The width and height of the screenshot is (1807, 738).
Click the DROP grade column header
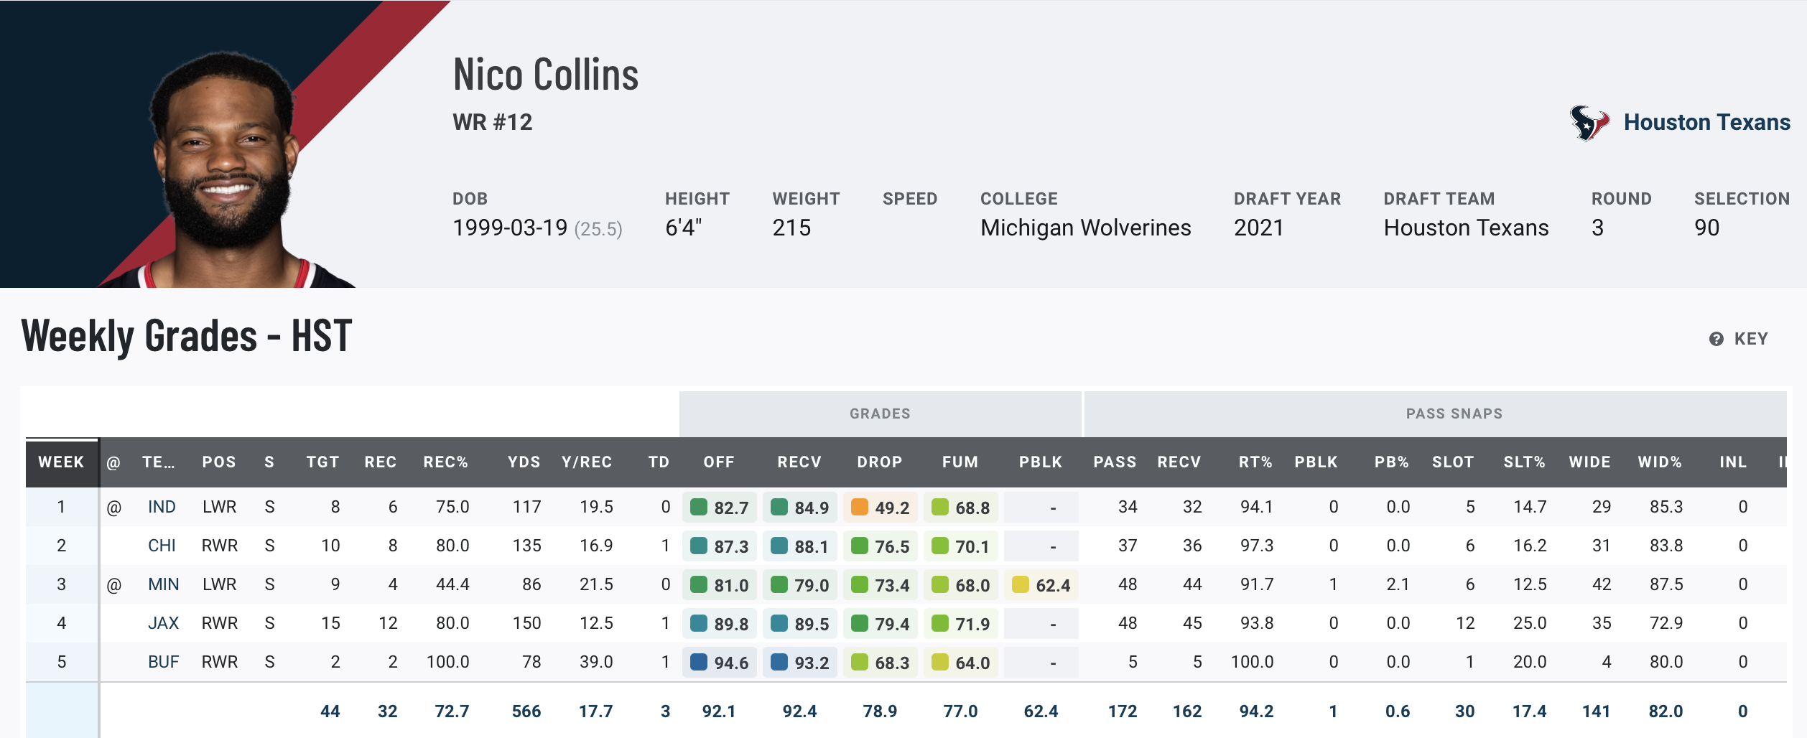[879, 462]
